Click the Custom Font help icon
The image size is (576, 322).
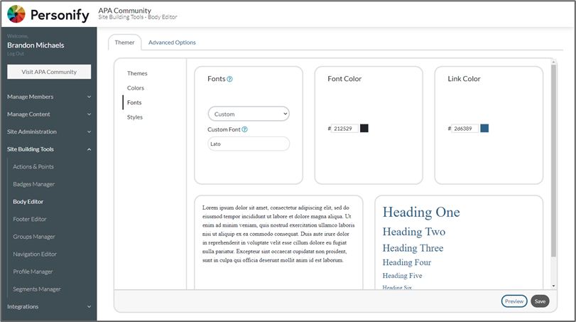(244, 130)
